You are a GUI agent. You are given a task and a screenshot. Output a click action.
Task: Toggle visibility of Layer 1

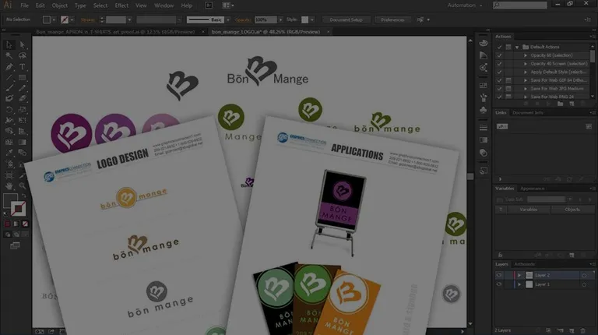pyautogui.click(x=499, y=284)
